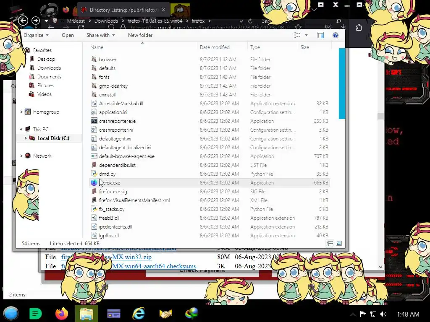The height and width of the screenshot is (322, 430).
Task: Expand the Network node
Action: pyautogui.click(x=21, y=156)
